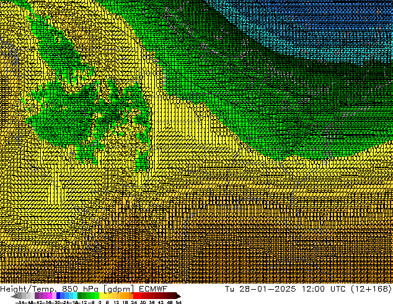The width and height of the screenshot is (393, 304).
Task: Click the bright yellow swatch above 0
Action: tap(101, 295)
